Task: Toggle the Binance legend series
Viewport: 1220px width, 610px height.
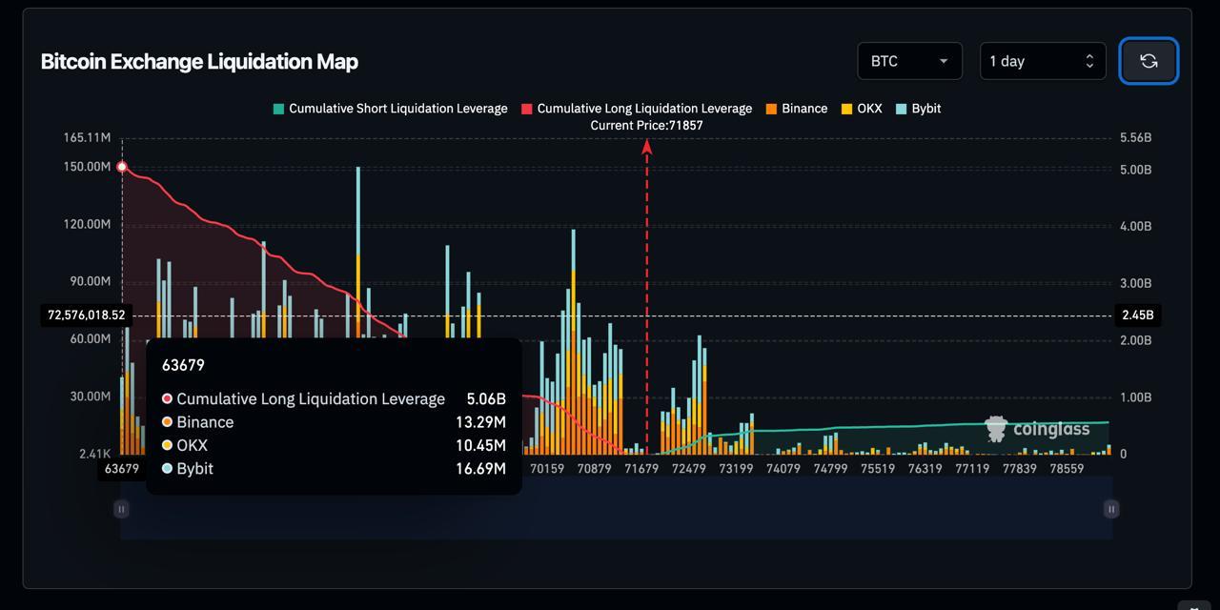Action: [x=796, y=109]
